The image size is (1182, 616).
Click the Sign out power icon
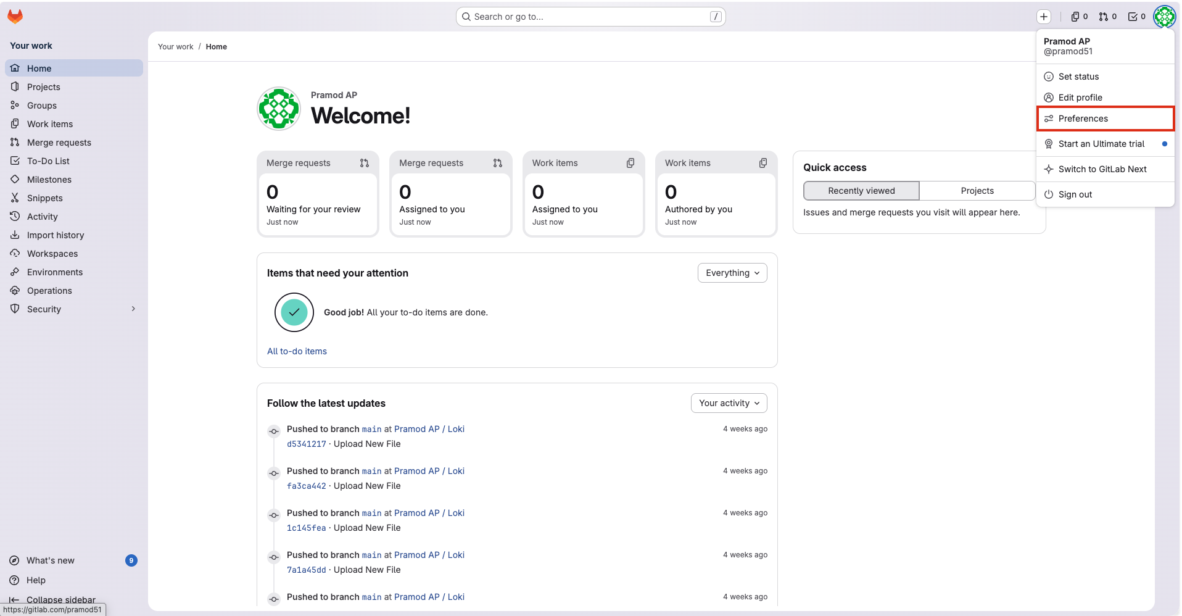[x=1049, y=194]
